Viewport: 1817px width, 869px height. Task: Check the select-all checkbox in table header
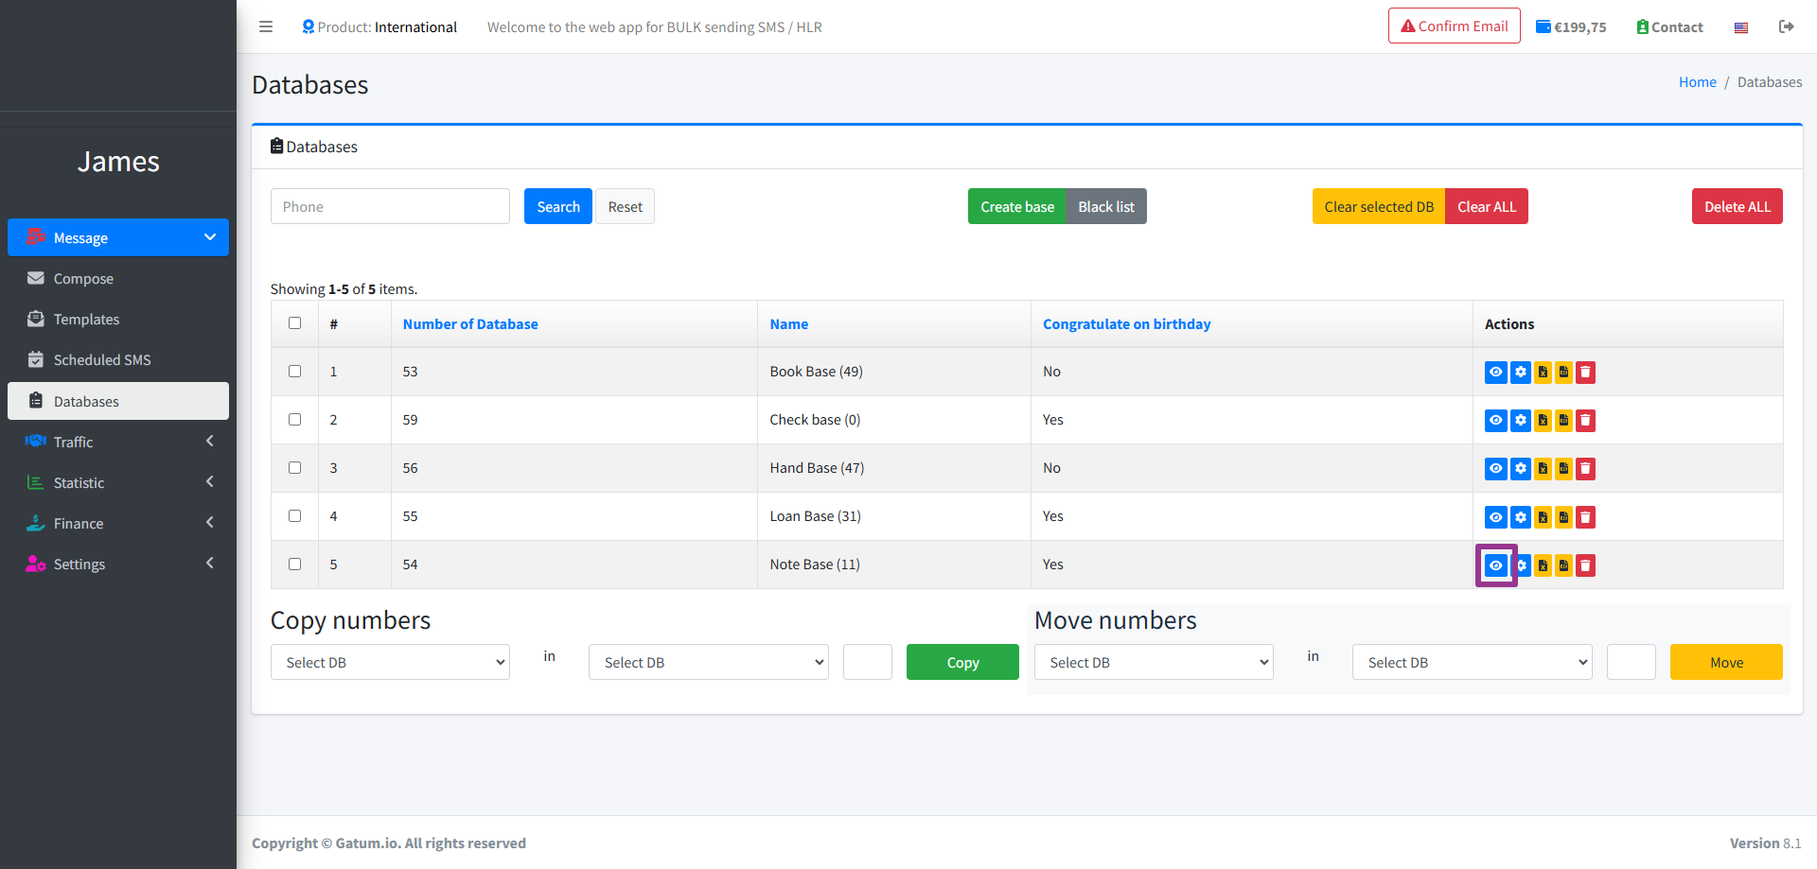[295, 323]
